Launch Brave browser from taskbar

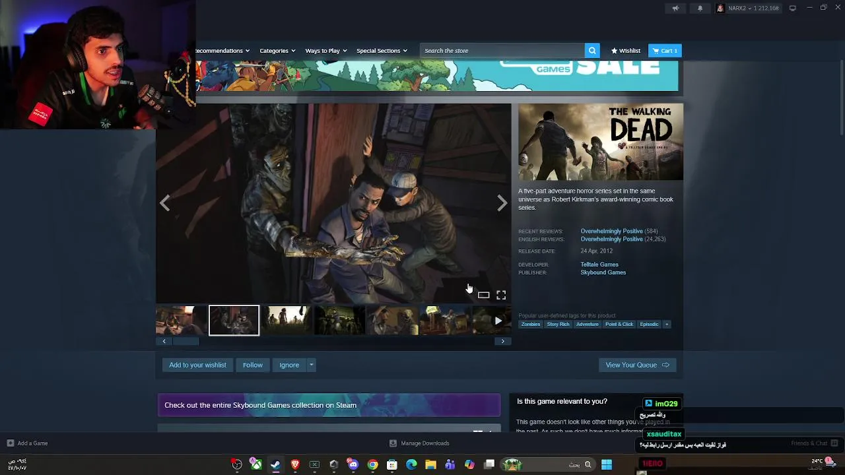click(x=295, y=464)
